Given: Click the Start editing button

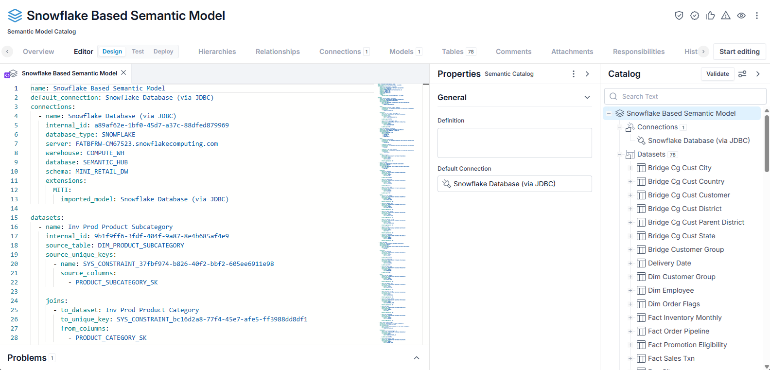Looking at the screenshot, I should point(739,52).
